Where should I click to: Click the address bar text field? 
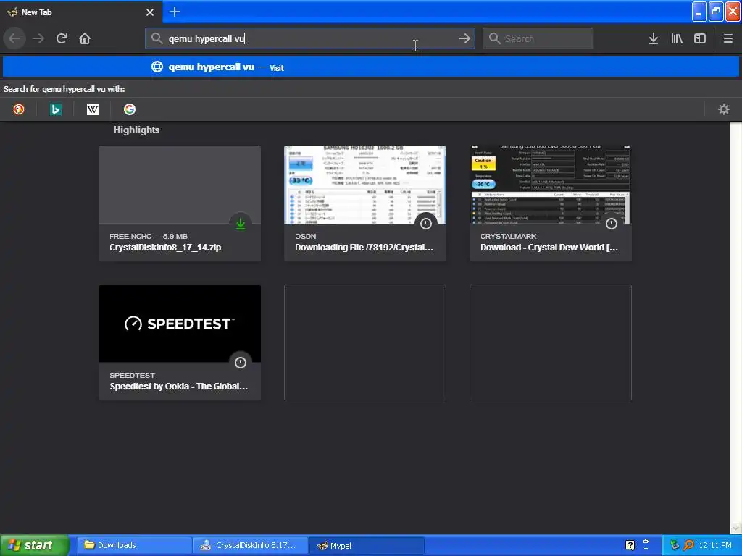pos(310,39)
